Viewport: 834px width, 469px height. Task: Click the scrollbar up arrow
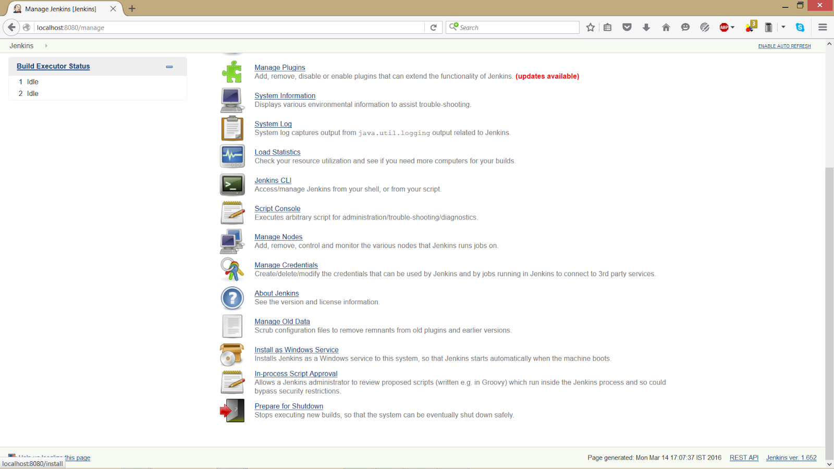coord(829,44)
